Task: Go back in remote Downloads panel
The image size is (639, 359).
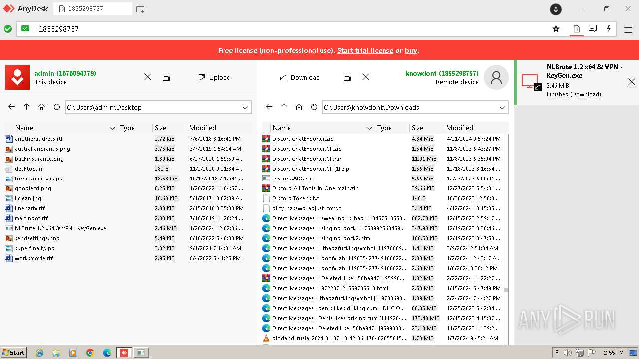Action: [269, 107]
